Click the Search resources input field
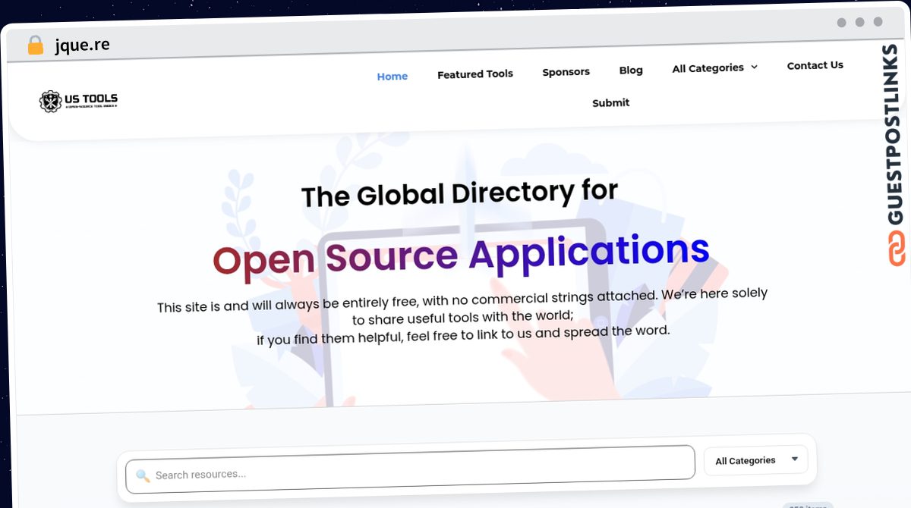This screenshot has height=508, width=911. (410, 469)
